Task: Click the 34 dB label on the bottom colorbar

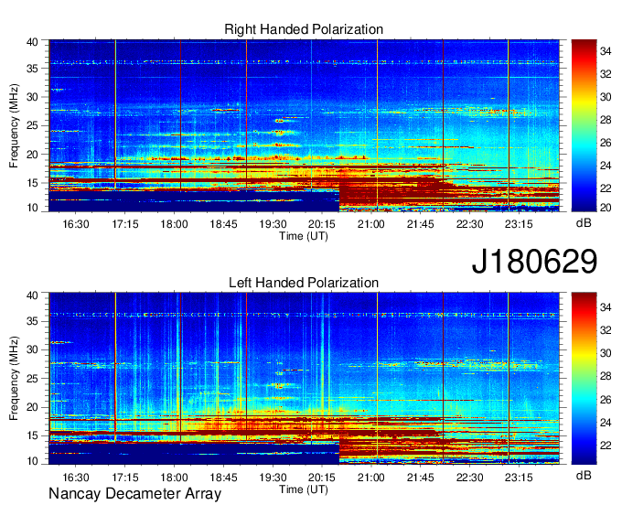Action: 606,306
